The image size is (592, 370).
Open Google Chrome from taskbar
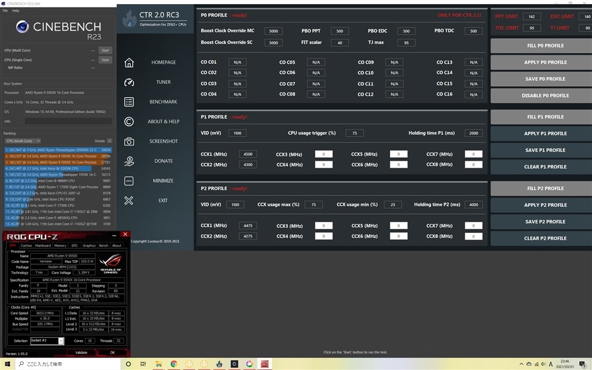(x=173, y=364)
